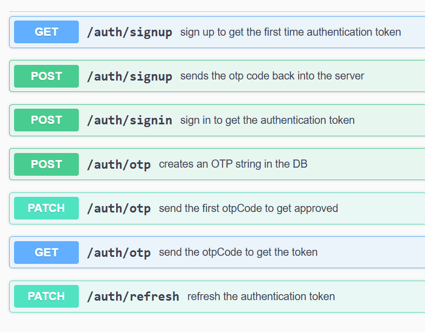Expand "sign up to get the first time authentication token"
Image resolution: width=425 pixels, height=332 pixels.
(291, 32)
